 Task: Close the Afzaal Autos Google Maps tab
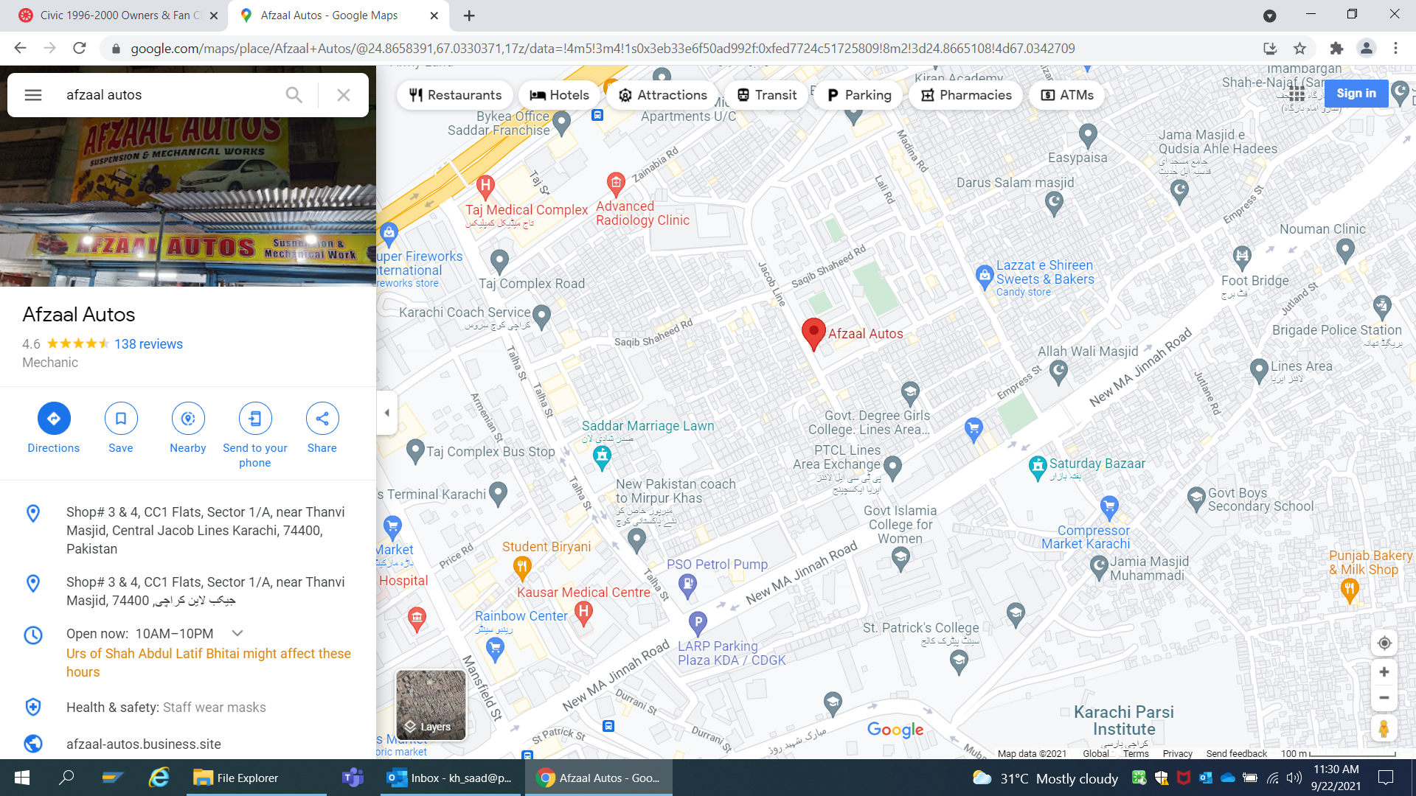pos(434,15)
